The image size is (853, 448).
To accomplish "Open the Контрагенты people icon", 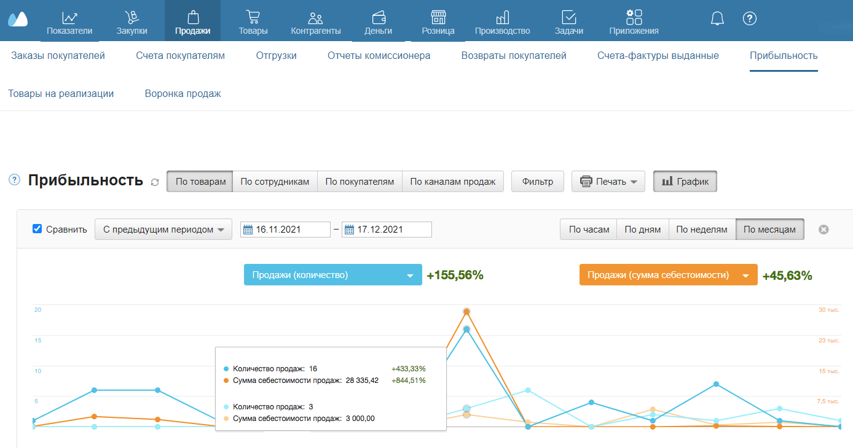I will (315, 17).
